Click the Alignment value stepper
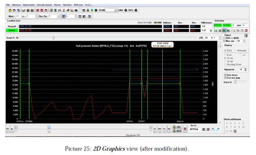The image size is (256, 155). point(245,69)
